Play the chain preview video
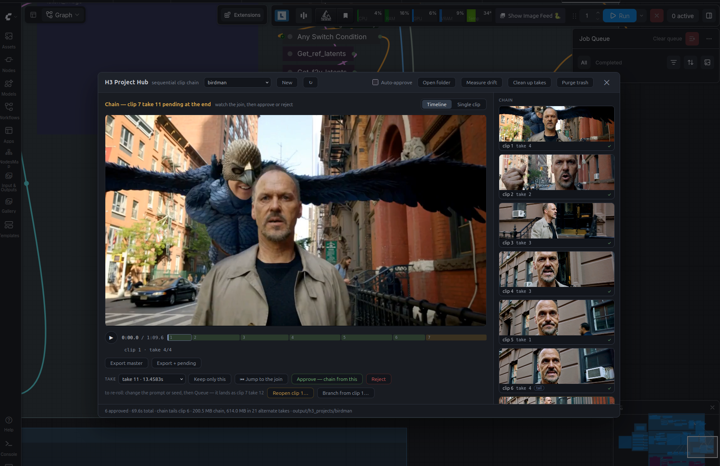 pyautogui.click(x=111, y=337)
